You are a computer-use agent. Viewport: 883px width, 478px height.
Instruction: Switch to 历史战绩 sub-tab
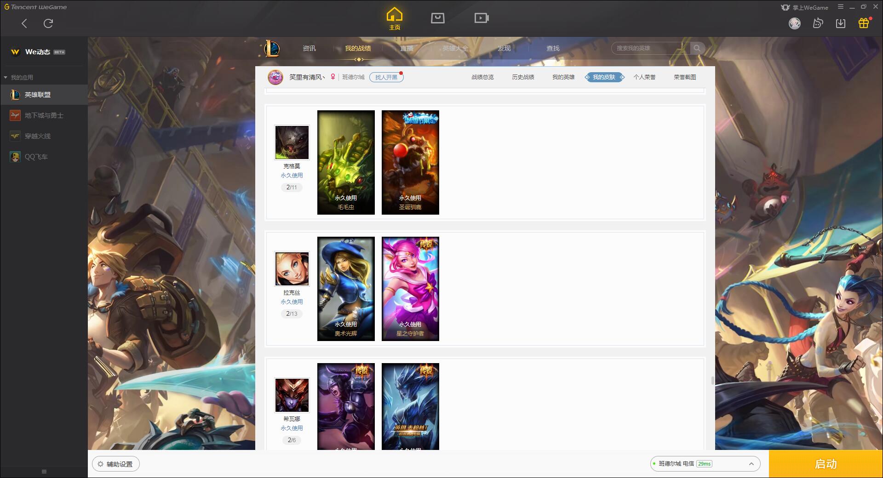523,77
